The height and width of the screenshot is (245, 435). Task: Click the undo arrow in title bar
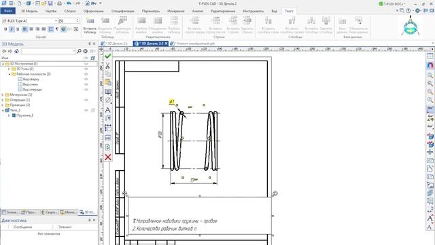click(x=69, y=3)
